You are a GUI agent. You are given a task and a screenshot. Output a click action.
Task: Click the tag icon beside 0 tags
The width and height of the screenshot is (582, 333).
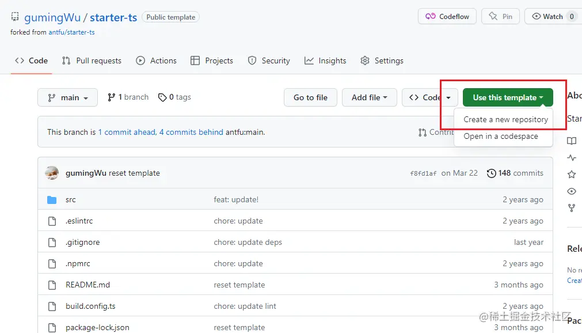[162, 97]
